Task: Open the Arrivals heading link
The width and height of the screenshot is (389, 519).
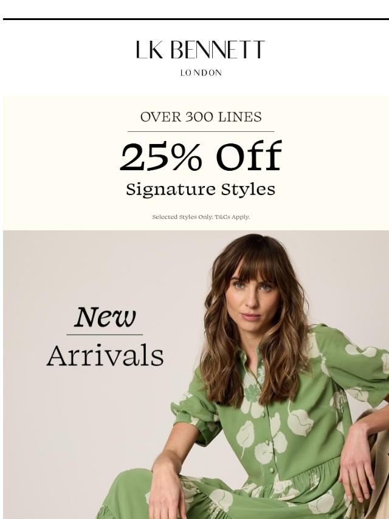Action: pos(105,355)
